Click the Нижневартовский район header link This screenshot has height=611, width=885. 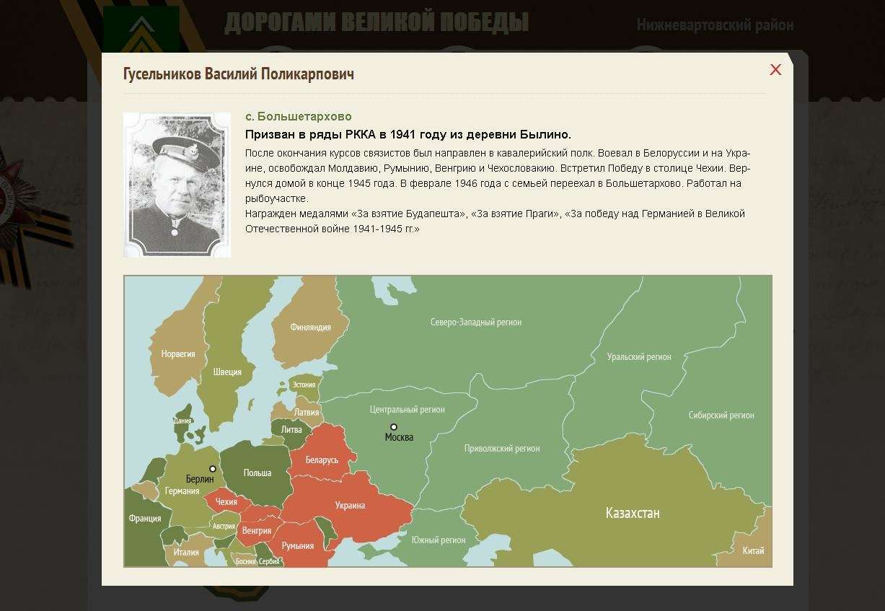click(715, 25)
